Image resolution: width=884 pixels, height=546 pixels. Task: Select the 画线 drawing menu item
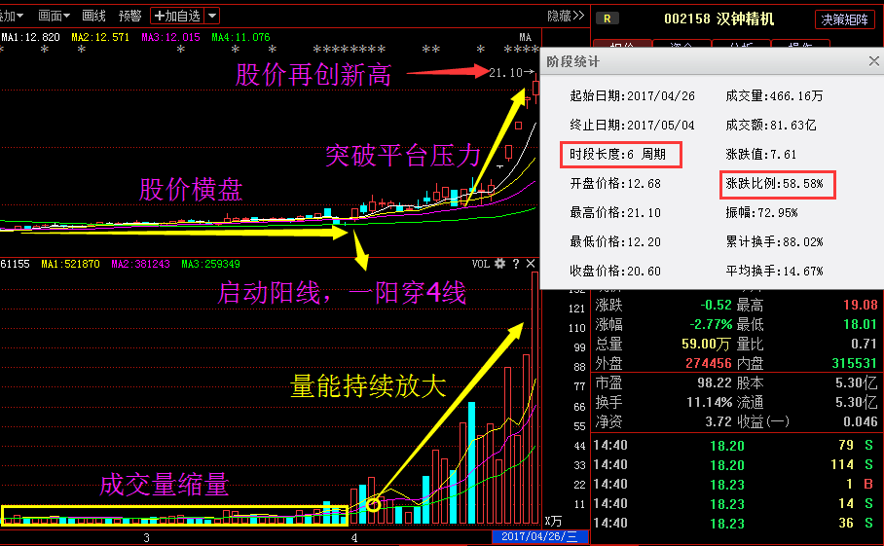pyautogui.click(x=93, y=16)
